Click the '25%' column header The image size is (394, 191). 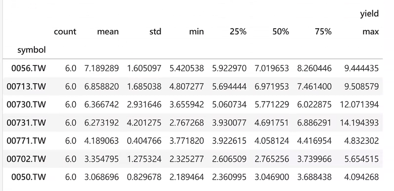pyautogui.click(x=238, y=32)
